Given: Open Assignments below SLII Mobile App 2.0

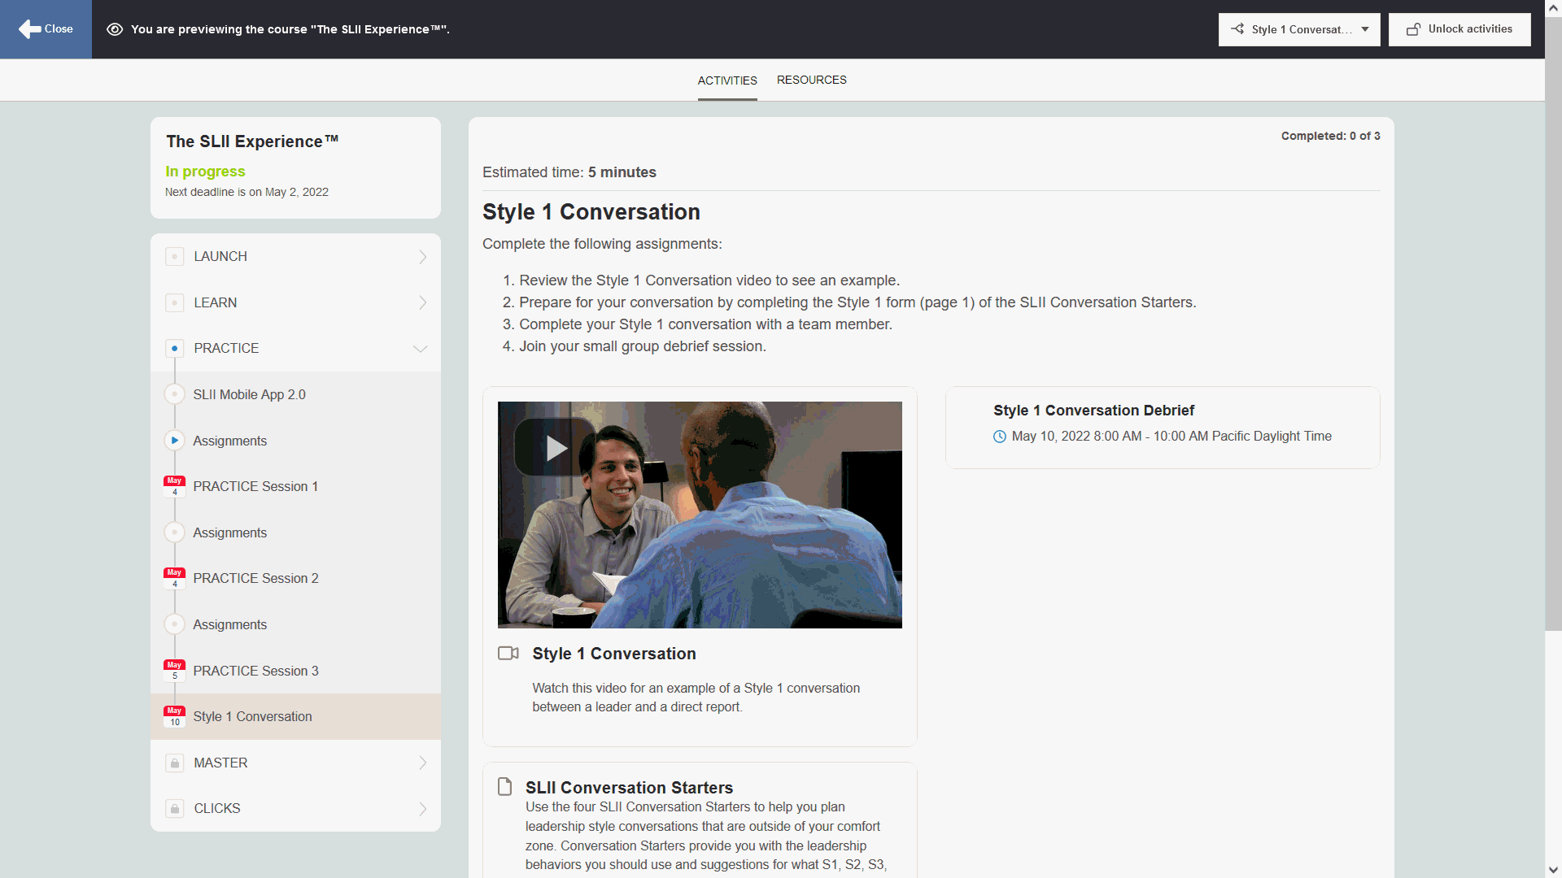Looking at the screenshot, I should point(229,441).
